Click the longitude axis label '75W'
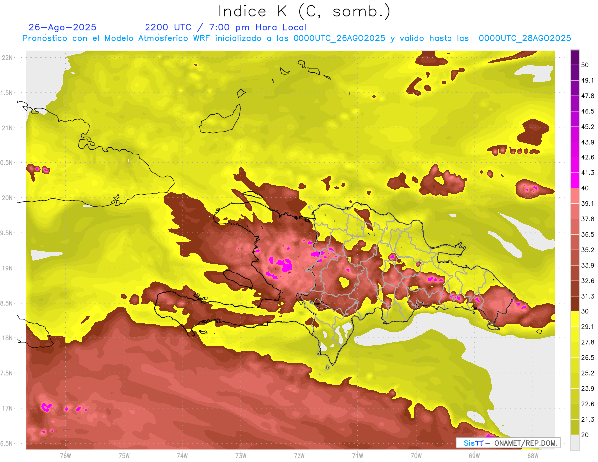This screenshot has height=462, width=598. (x=124, y=456)
